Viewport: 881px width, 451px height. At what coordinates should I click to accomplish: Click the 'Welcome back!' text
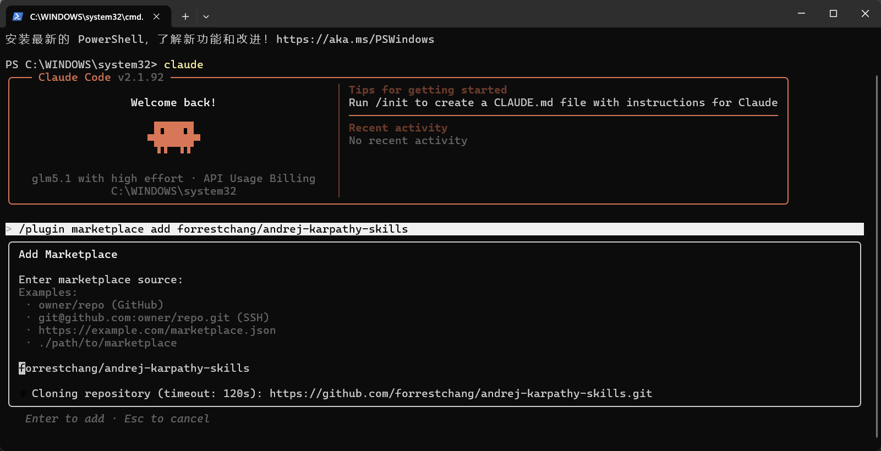[x=173, y=102]
